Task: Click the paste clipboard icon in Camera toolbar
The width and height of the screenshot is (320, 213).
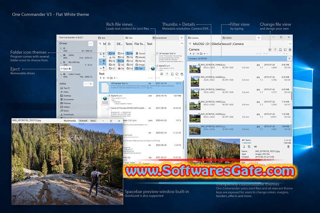Action: click(290, 50)
